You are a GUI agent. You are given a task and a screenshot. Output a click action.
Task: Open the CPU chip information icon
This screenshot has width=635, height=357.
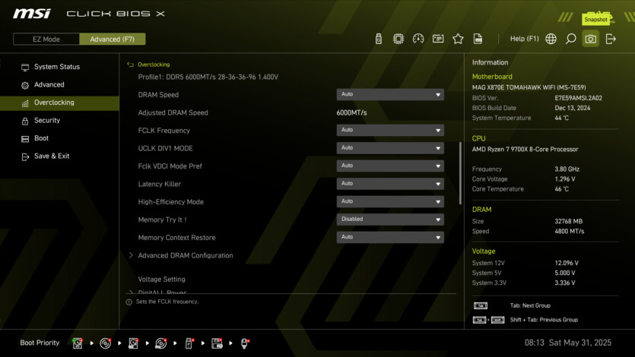pos(398,39)
